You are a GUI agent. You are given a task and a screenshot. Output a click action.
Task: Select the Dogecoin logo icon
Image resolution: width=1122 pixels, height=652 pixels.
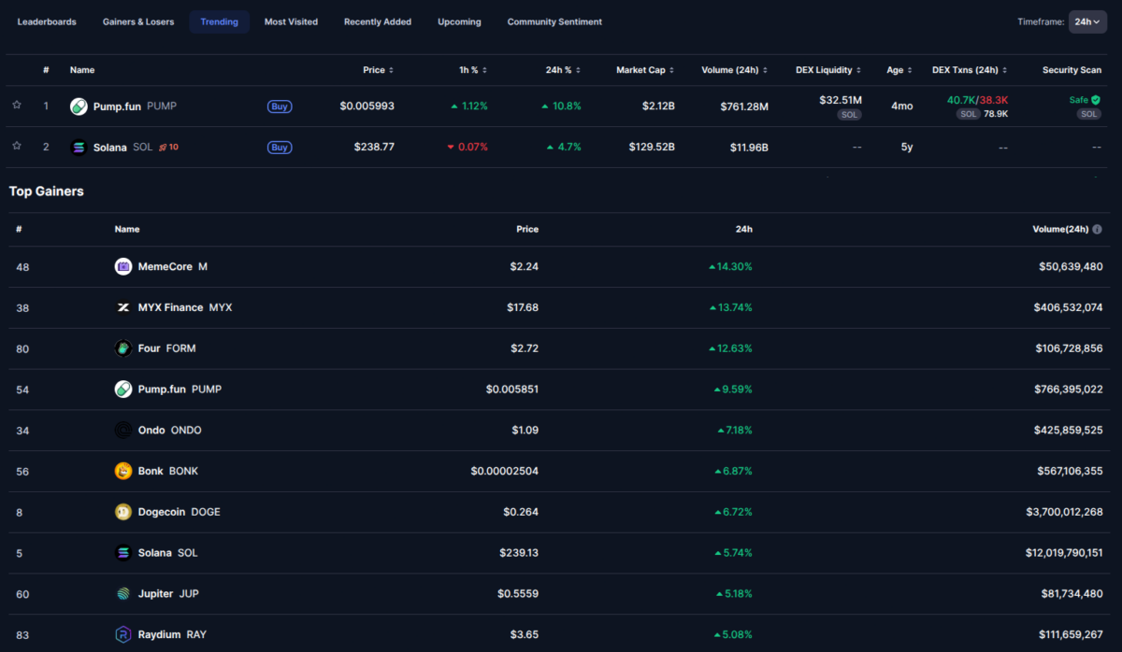[122, 512]
